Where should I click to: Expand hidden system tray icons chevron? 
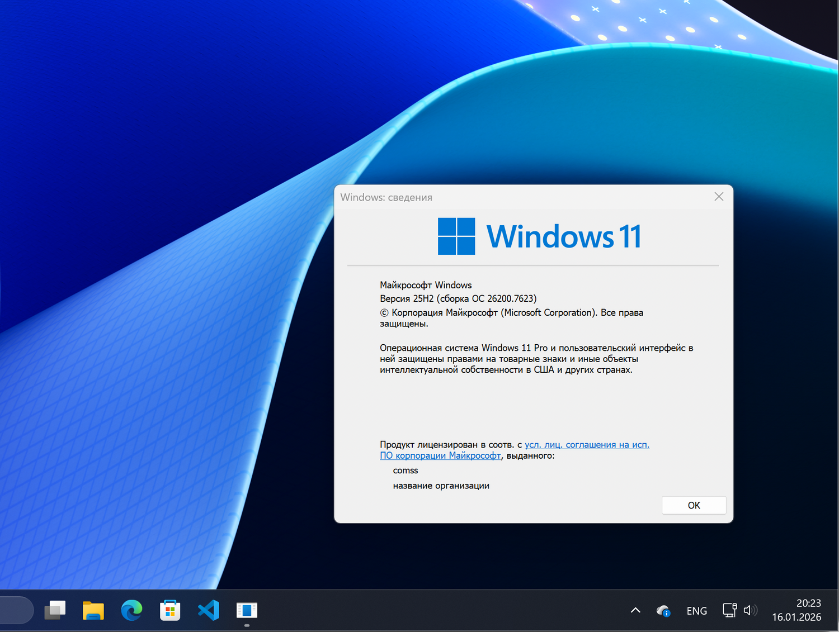coord(635,610)
